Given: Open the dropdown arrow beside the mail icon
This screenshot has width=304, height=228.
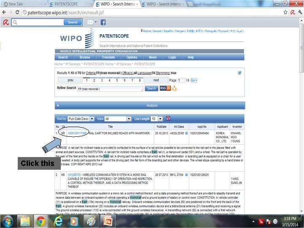Looking at the screenshot, I should tap(96, 22).
